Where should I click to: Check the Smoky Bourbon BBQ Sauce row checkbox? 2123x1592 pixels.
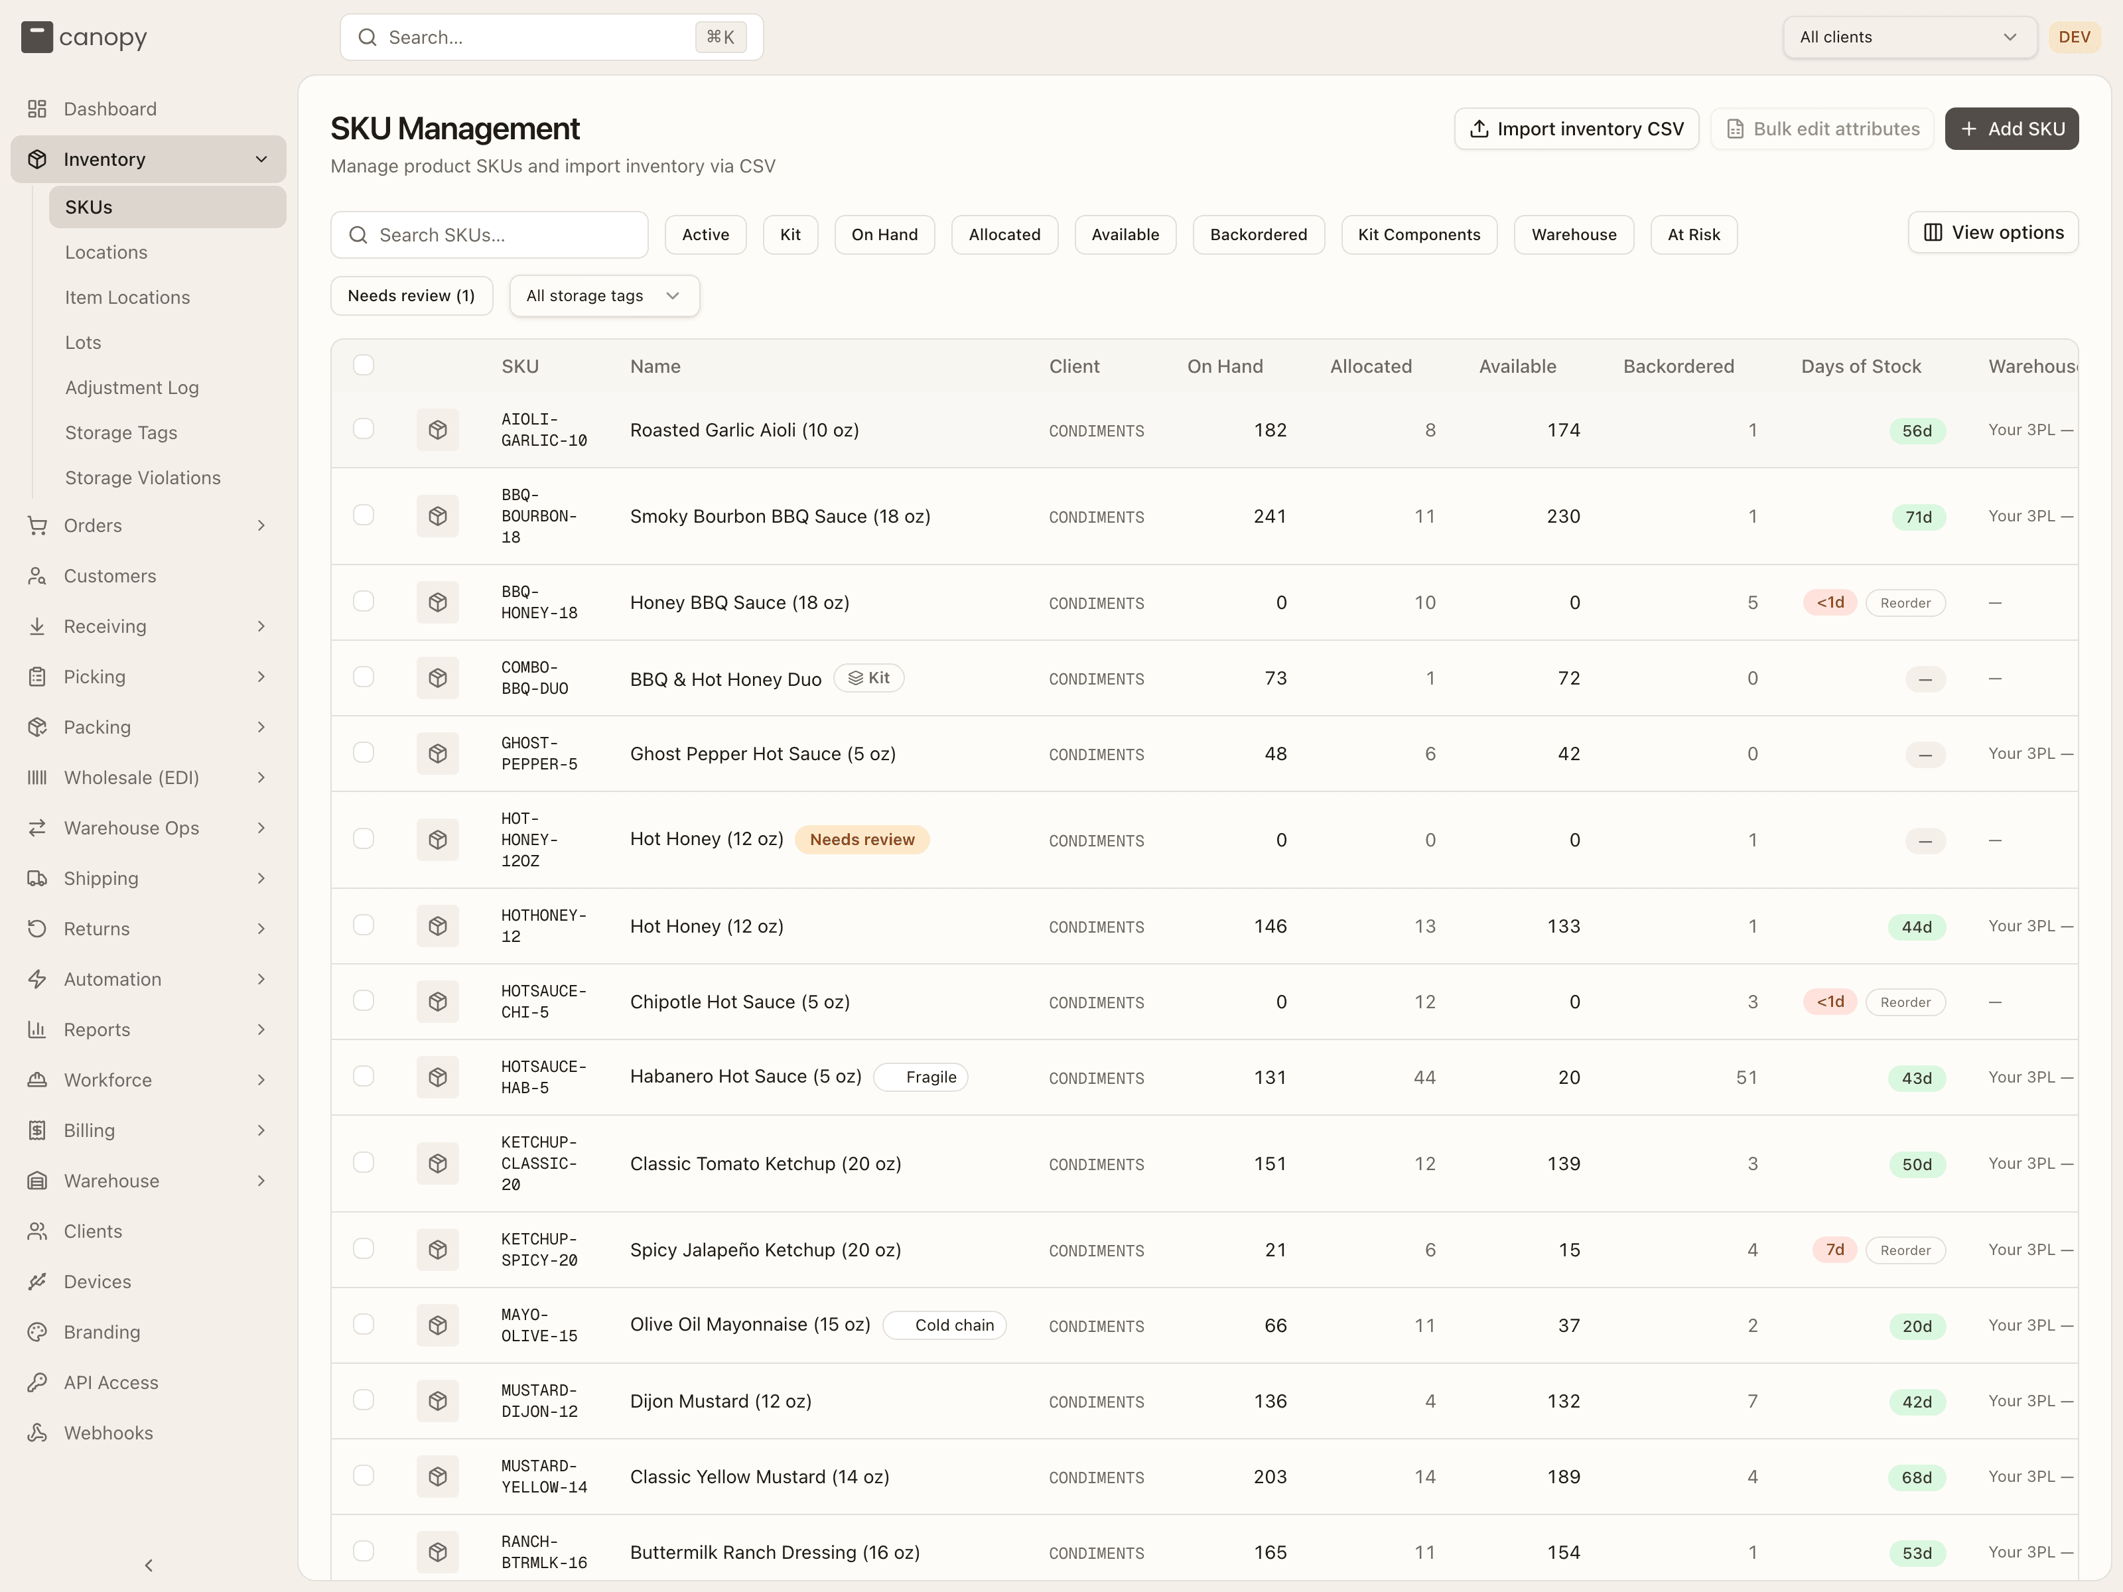tap(364, 515)
